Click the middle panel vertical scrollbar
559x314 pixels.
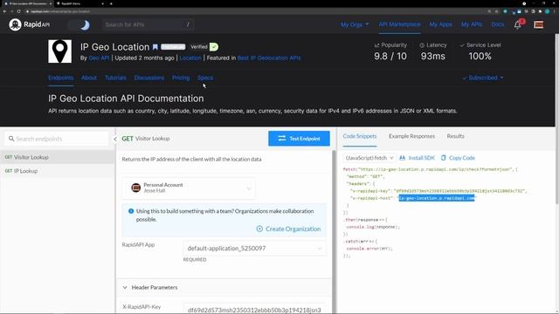point(334,231)
